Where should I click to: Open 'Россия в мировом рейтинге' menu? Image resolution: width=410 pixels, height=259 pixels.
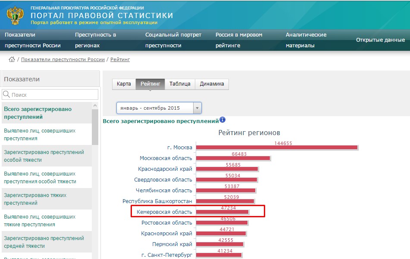click(239, 40)
